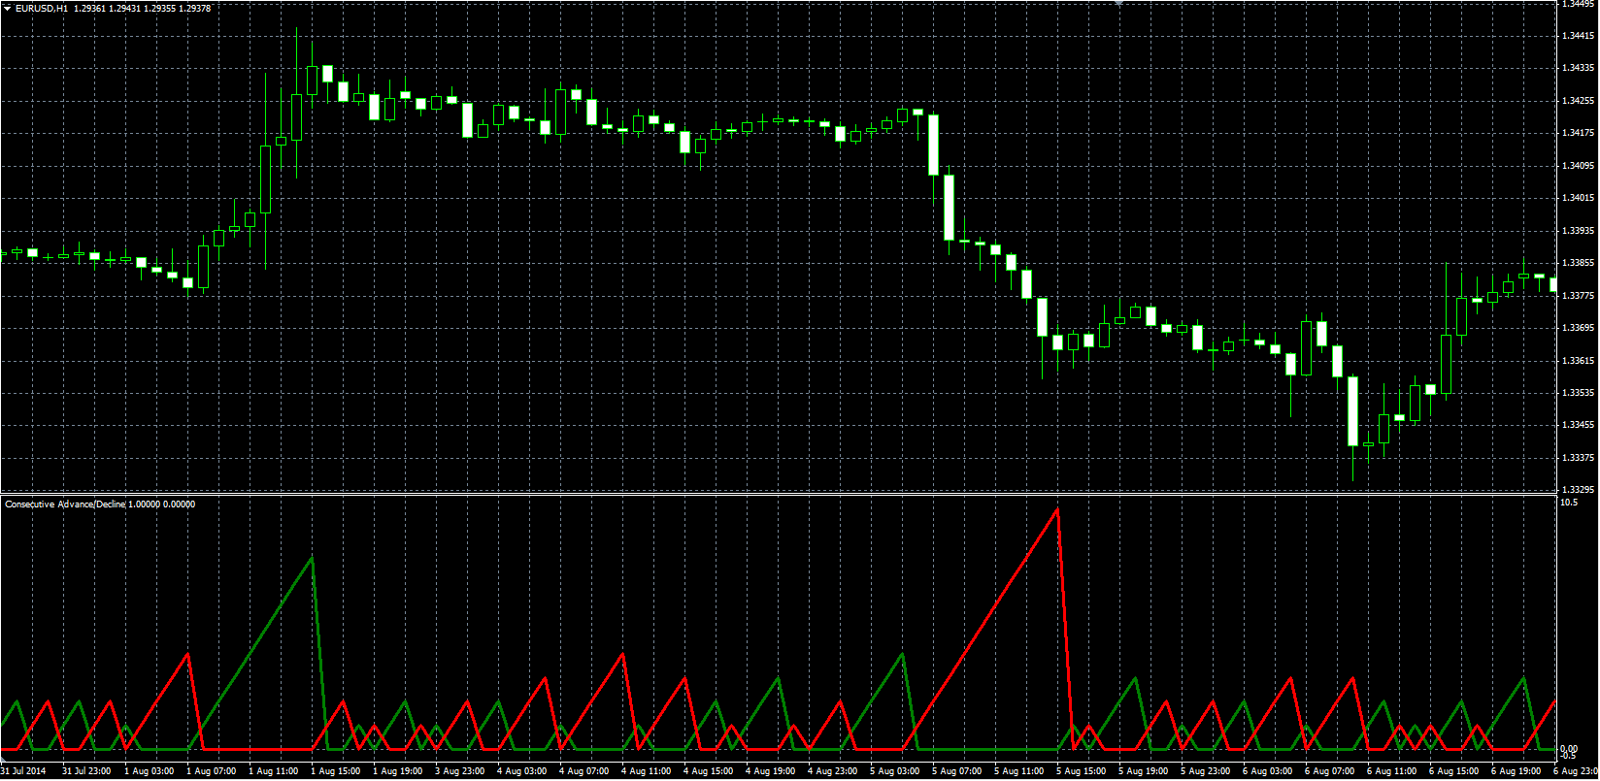Click price level 1.34095 on the scale
The image size is (1600, 781).
coord(1578,166)
